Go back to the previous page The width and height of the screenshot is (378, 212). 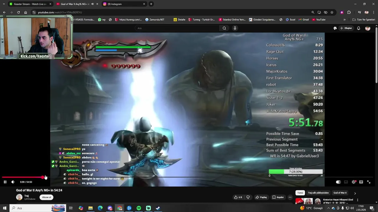click(4, 12)
